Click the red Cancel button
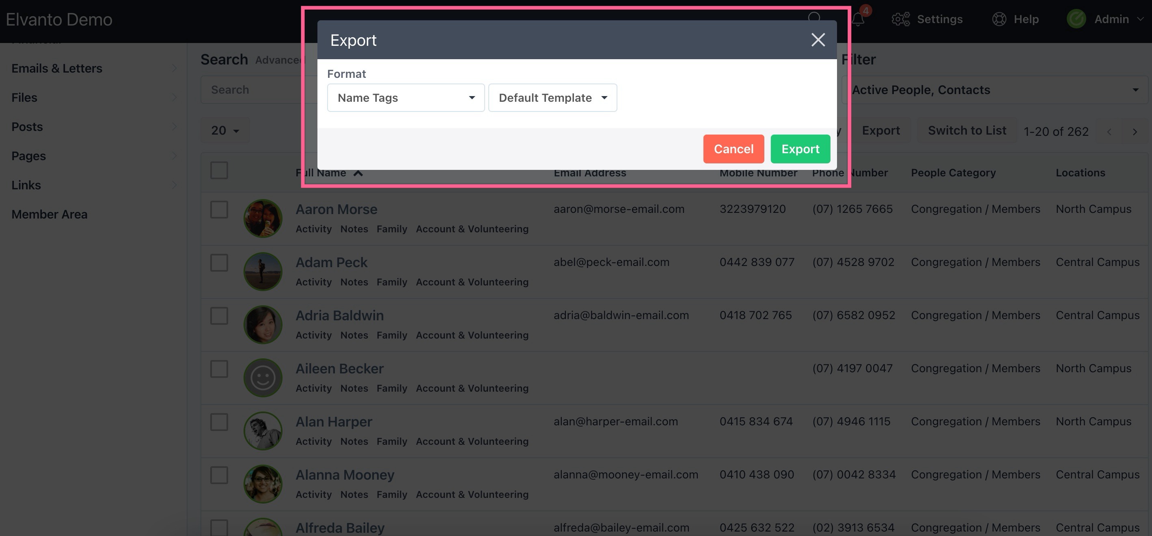 [x=733, y=149]
